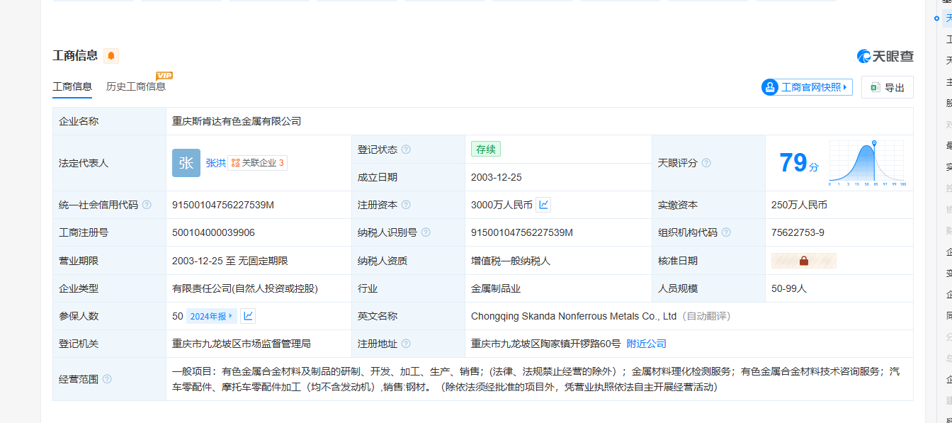This screenshot has width=952, height=423.
Task: Click help icon beside 注册资本
Action: pyautogui.click(x=406, y=205)
